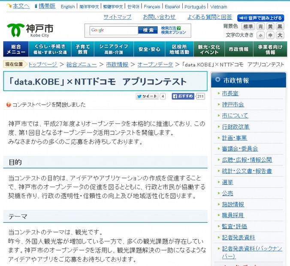Open the 総合メニュー tab

click(x=16, y=49)
